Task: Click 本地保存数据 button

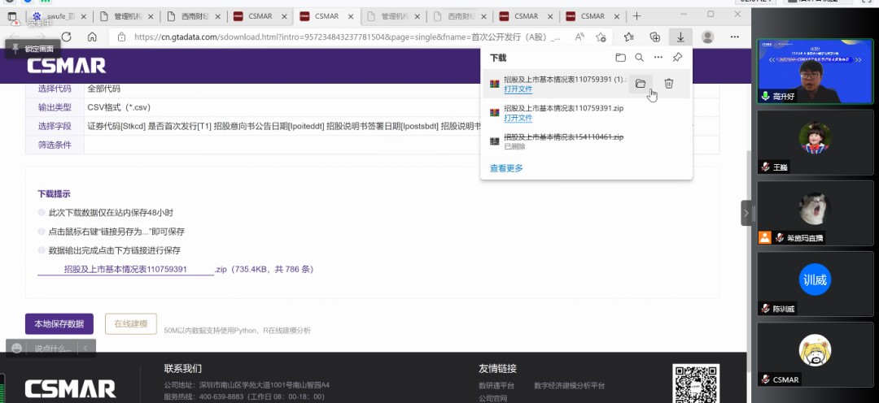Action: coord(59,323)
